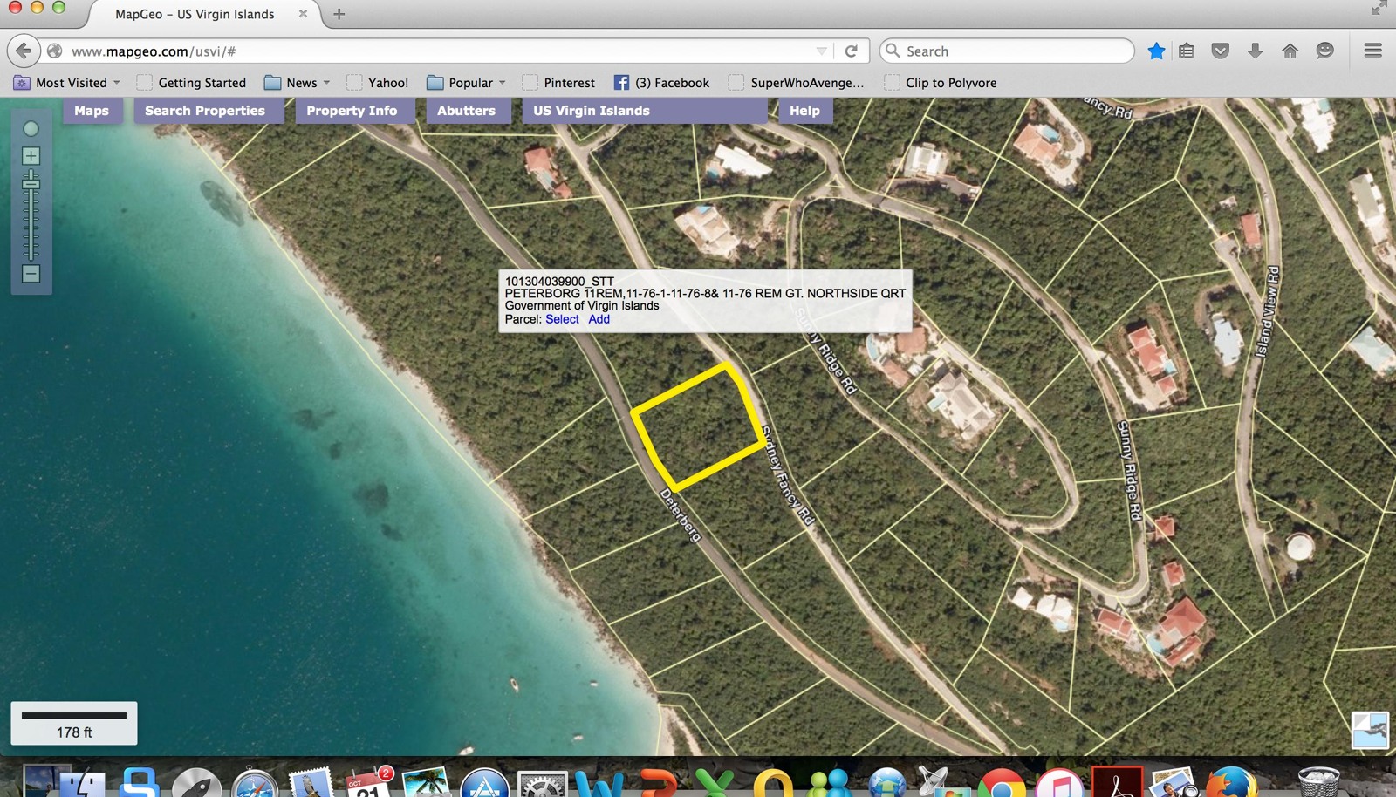Click the Add parcel link in popup
Screen dimensions: 1396x797
[599, 319]
